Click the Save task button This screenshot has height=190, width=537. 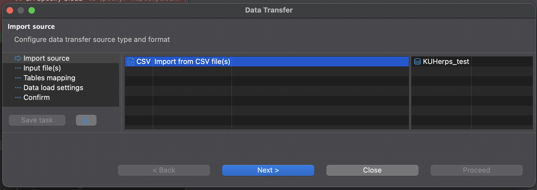[x=37, y=120]
